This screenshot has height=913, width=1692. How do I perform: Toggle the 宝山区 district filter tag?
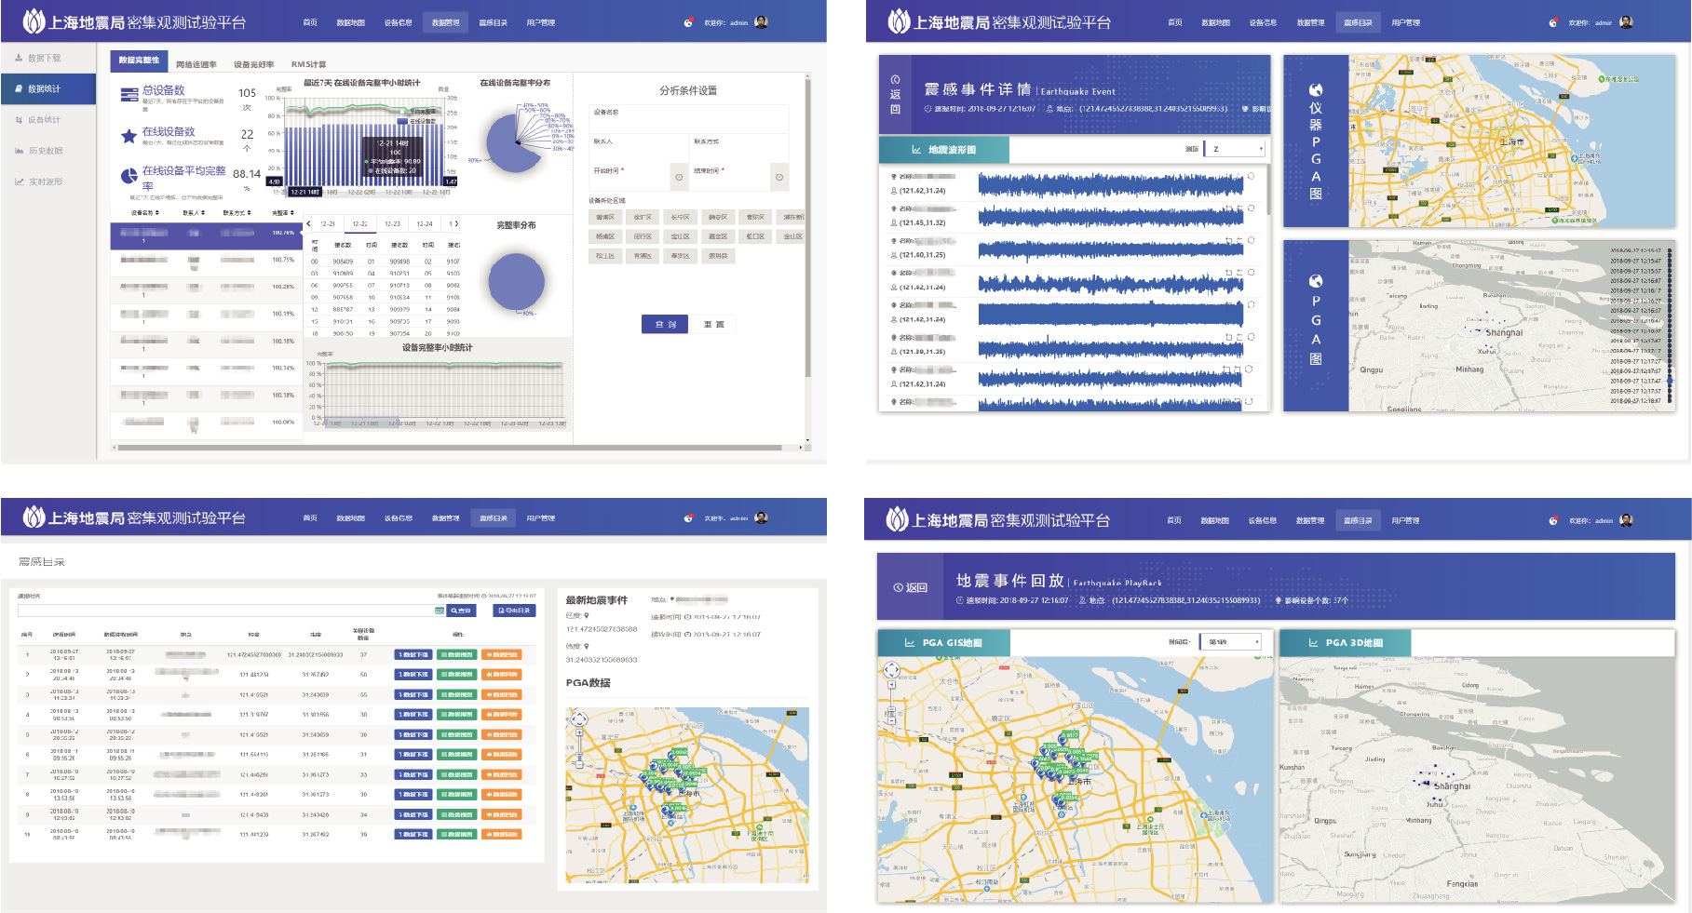680,236
